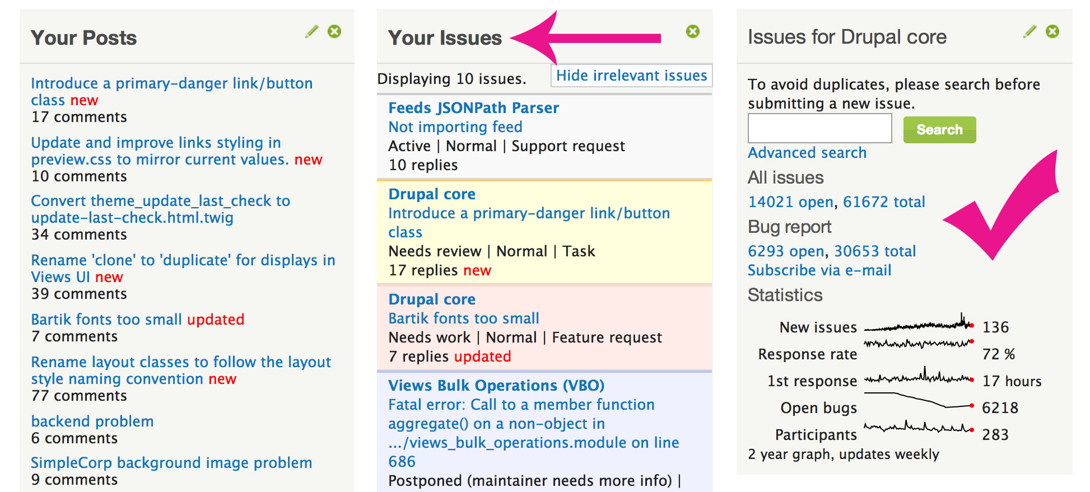Open Advanced search link

[807, 153]
